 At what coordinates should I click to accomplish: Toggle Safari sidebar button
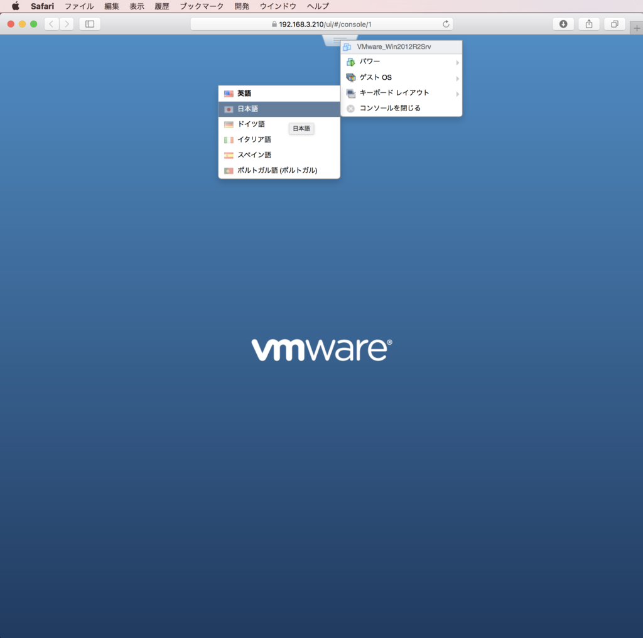click(x=90, y=24)
